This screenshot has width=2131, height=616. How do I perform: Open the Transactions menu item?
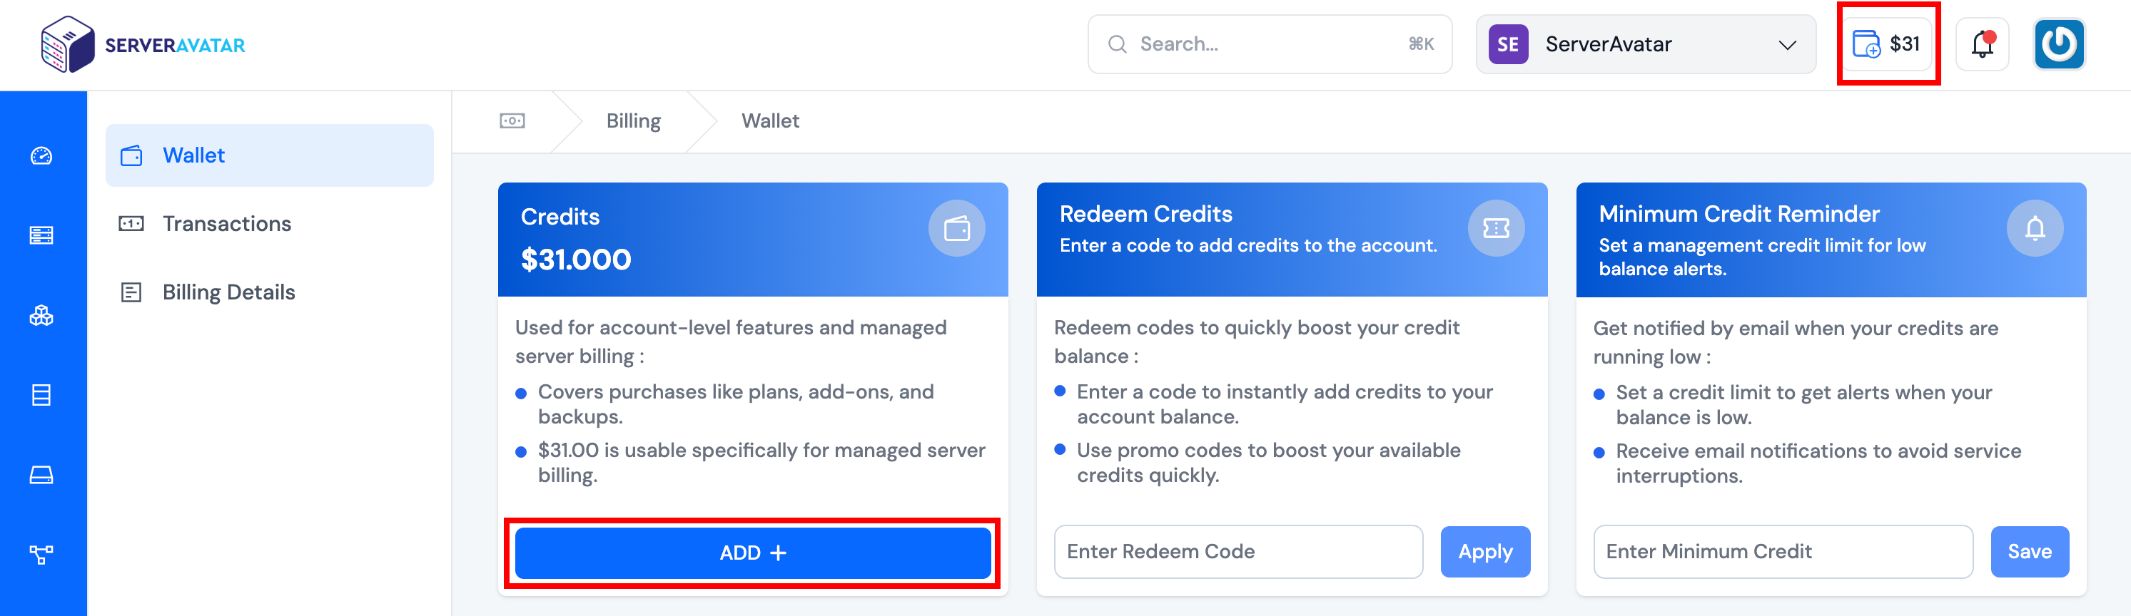227,224
